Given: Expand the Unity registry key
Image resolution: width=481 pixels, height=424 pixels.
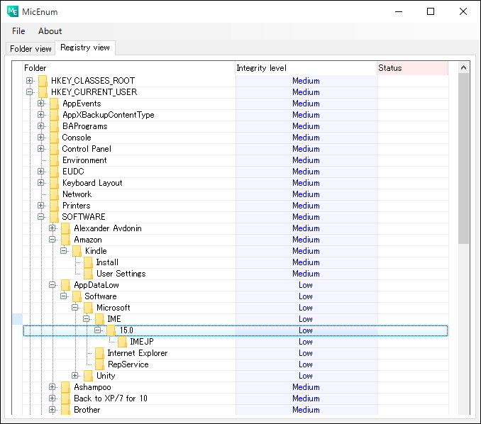Looking at the screenshot, I should 74,376.
